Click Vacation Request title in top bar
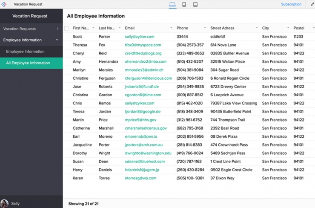 28,4
